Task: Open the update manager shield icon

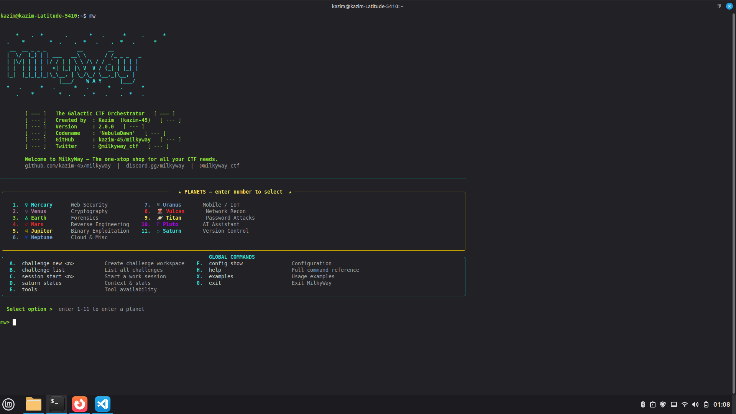Action: point(663,404)
